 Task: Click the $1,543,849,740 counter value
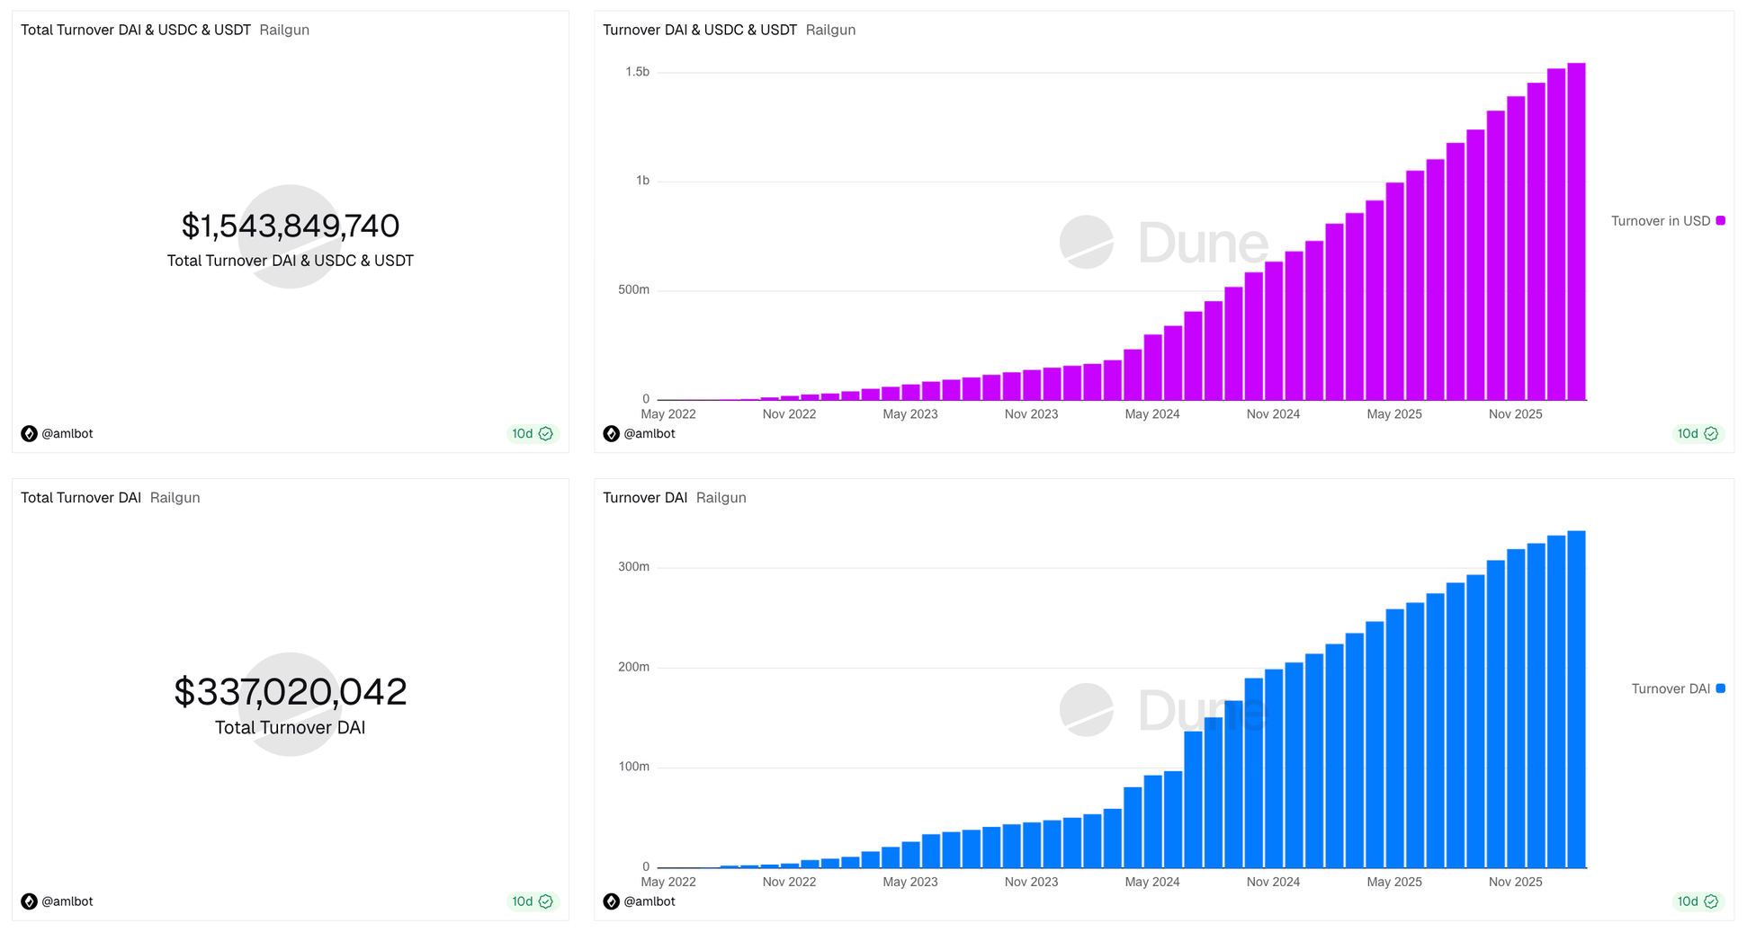[x=290, y=226]
